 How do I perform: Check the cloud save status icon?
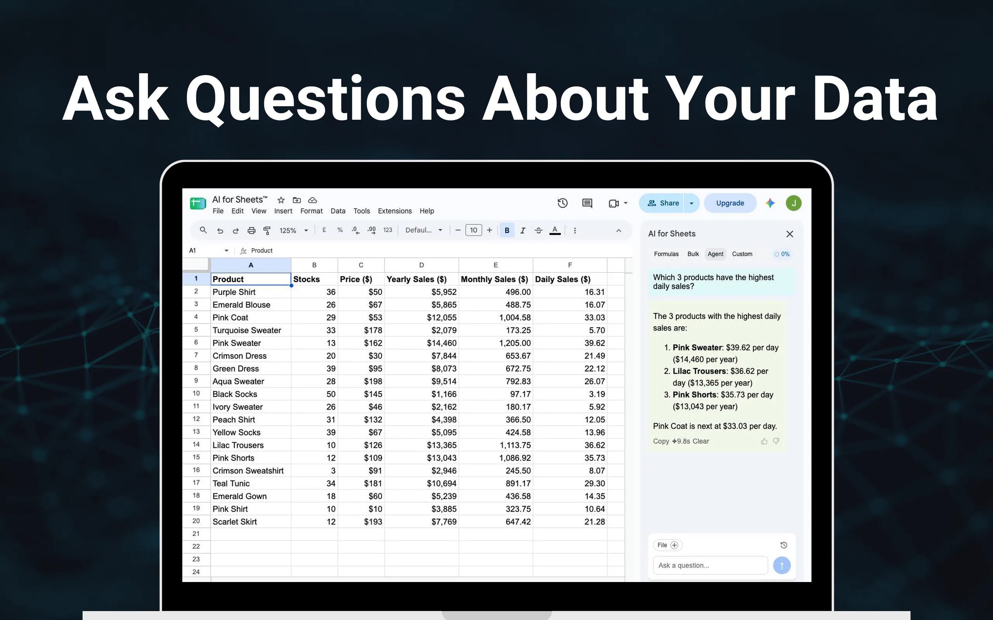click(x=313, y=200)
